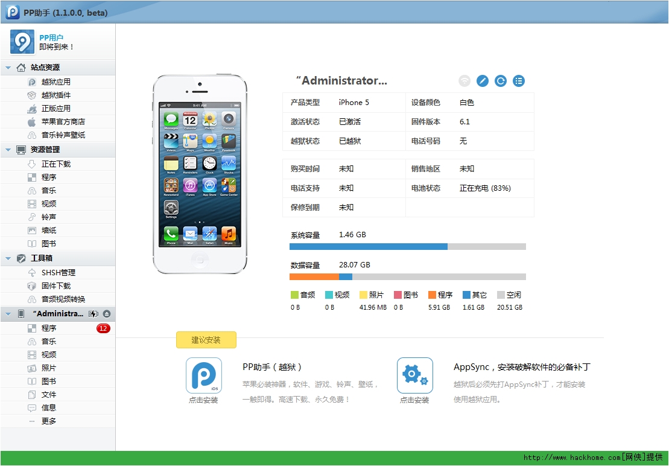Edit device name with pencil icon

[x=482, y=81]
